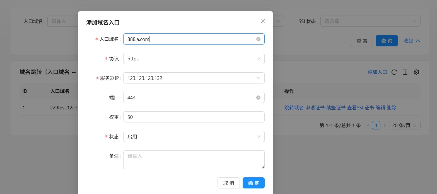The height and width of the screenshot is (194, 437).
Task: Collapse the filters with 收起 link
Action: [412, 41]
